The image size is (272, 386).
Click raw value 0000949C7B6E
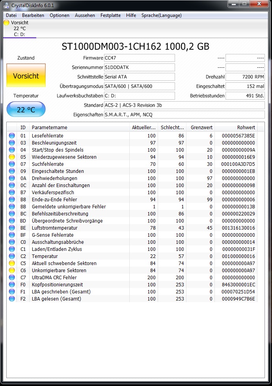238,299
